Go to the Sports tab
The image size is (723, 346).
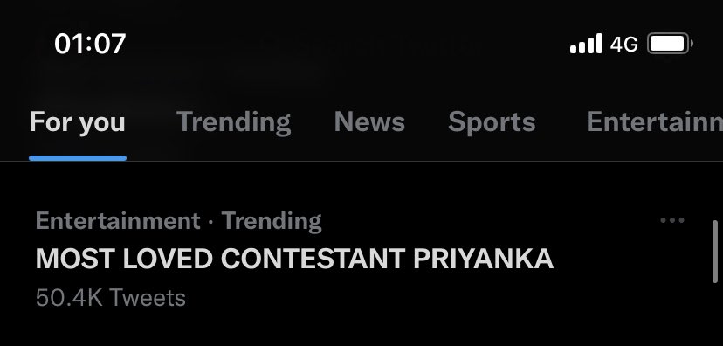[492, 122]
